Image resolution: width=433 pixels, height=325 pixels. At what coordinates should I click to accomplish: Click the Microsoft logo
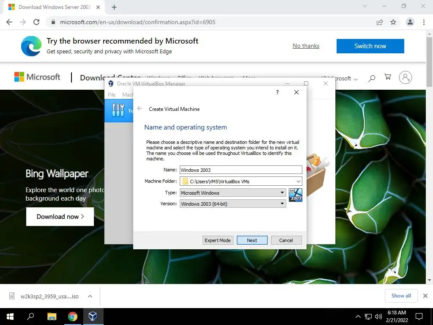(37, 77)
